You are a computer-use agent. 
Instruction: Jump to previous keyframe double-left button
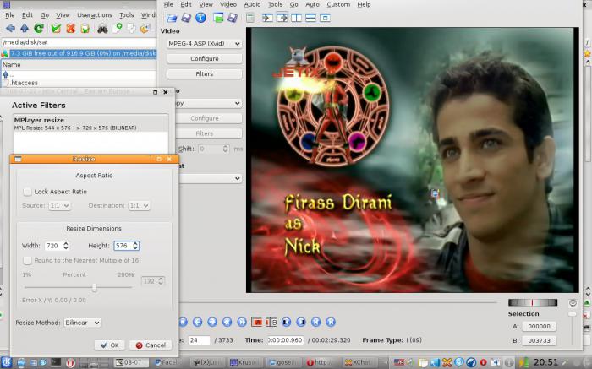tap(227, 322)
